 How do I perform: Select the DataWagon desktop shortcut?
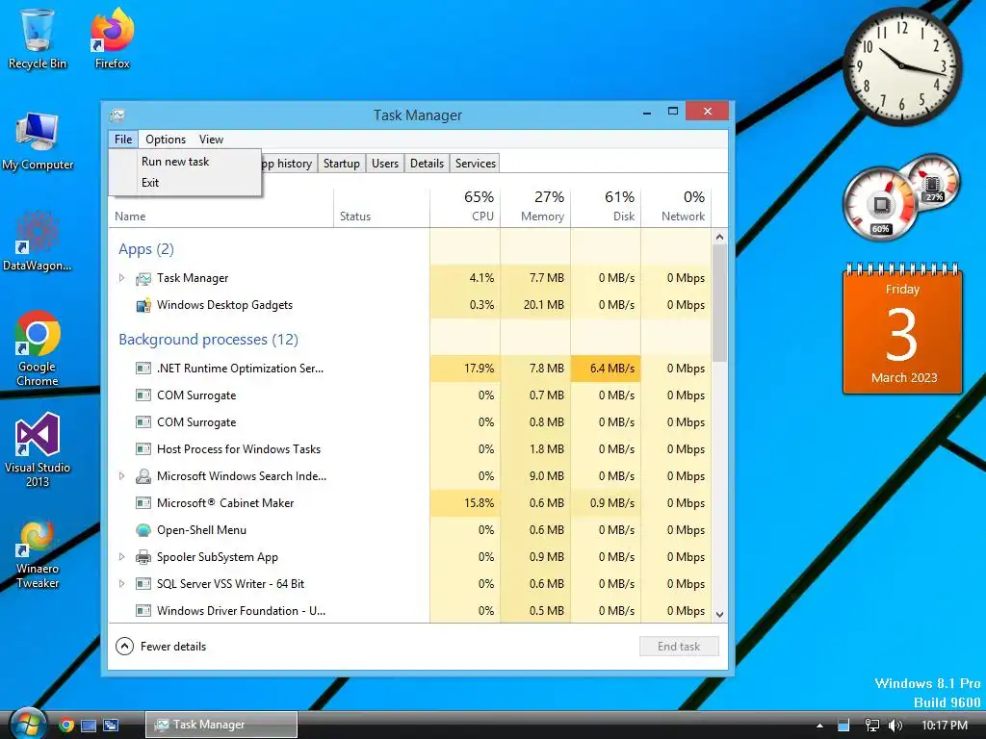point(38,242)
